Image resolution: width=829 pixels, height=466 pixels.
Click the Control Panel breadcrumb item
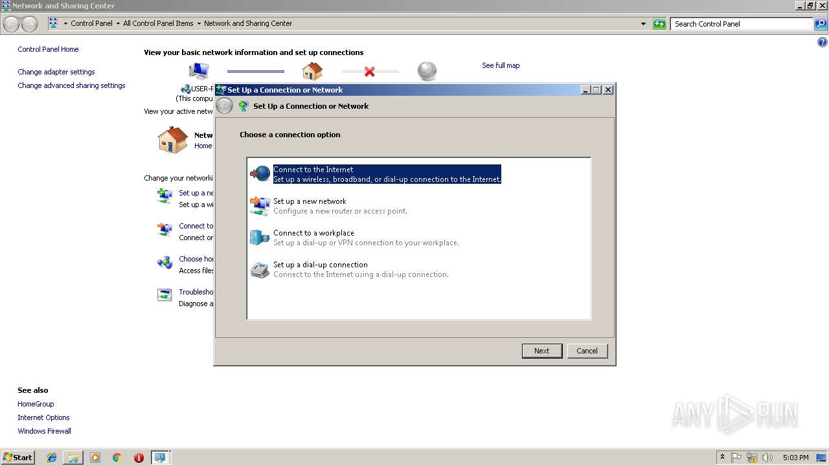point(91,23)
